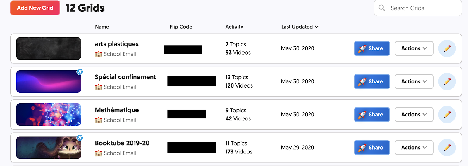Open the Booktube 2019-20 grid link
The width and height of the screenshot is (468, 166).
click(122, 143)
